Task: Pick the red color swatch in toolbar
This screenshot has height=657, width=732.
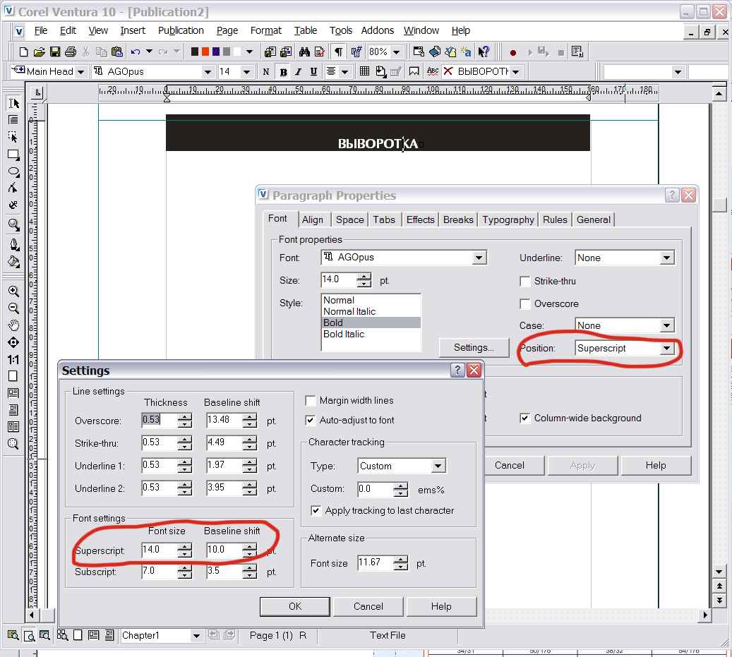Action: coord(205,52)
